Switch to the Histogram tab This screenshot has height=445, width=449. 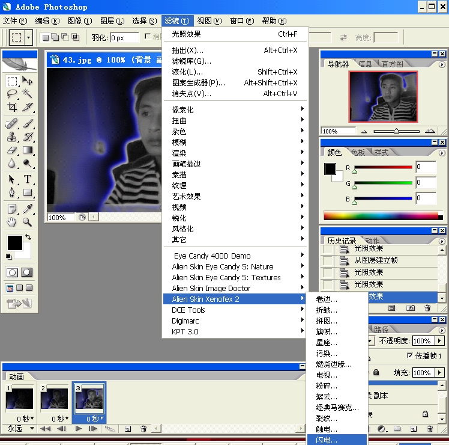pyautogui.click(x=393, y=64)
